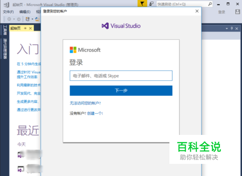Pin the 起始页 tab with its pin icon
The height and width of the screenshot is (176, 242).
pos(25,29)
